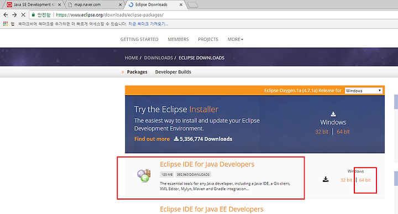The width and height of the screenshot is (398, 214).
Task: Click the Eclipse Java Developers package icon
Action: pos(144,176)
